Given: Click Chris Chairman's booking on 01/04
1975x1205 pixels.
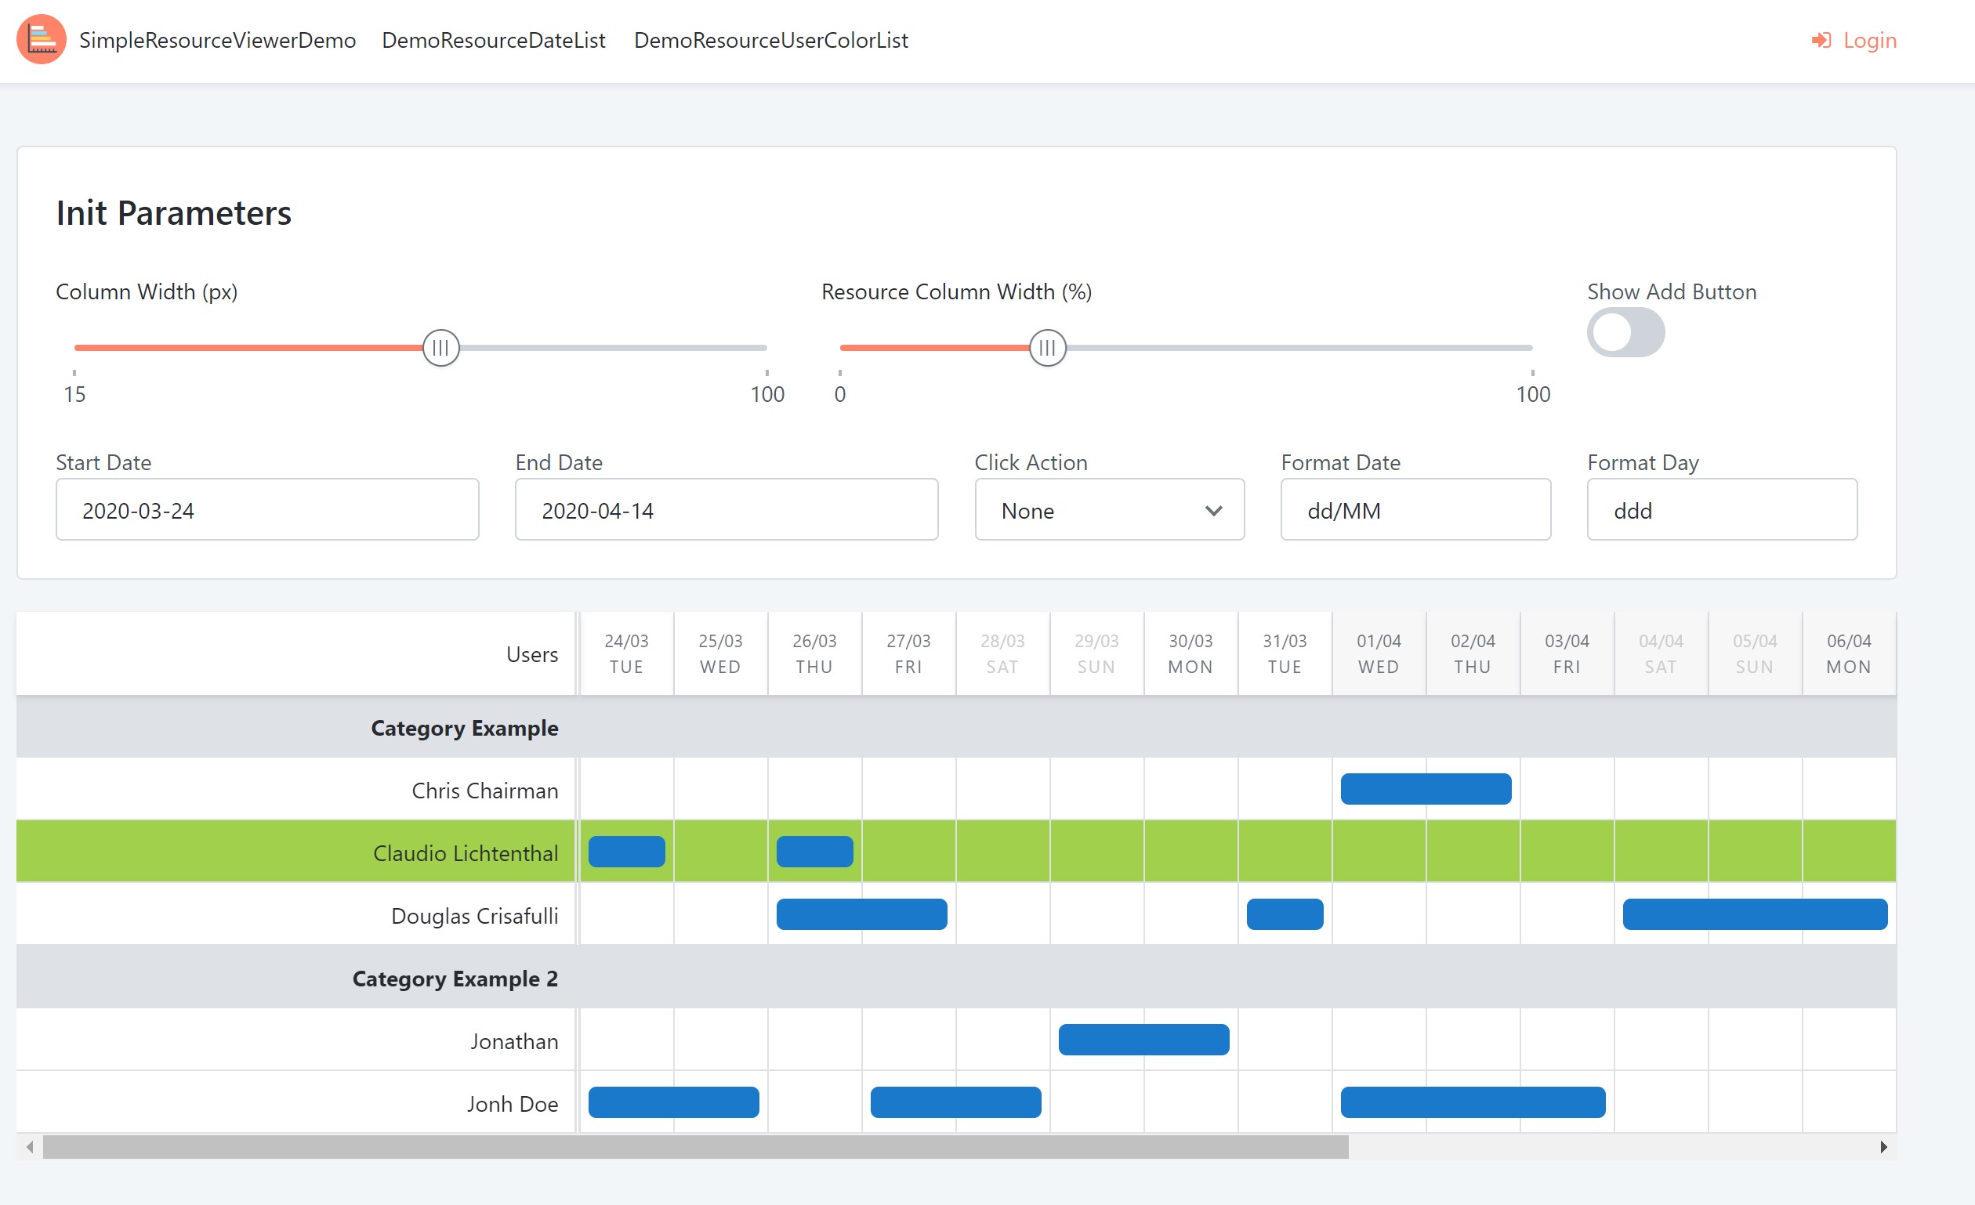Looking at the screenshot, I should pos(1426,789).
